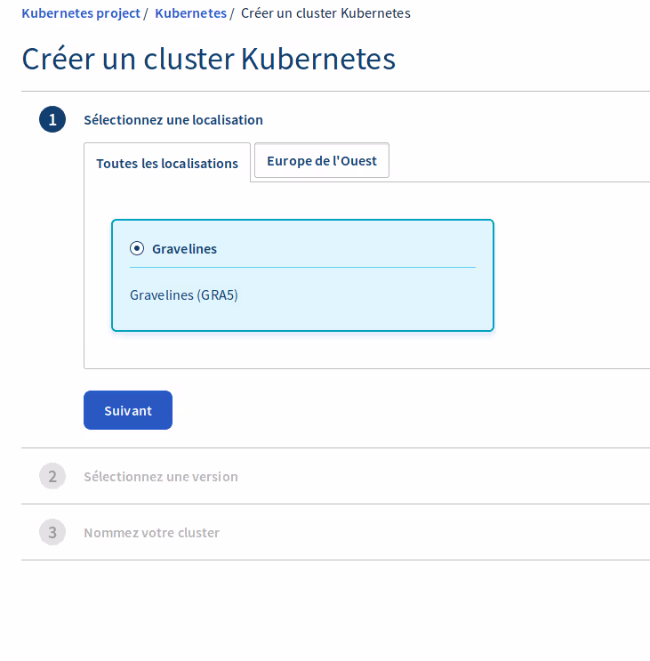Click the separator between steps 2 and 3
This screenshot has width=650, height=661.
[x=335, y=504]
